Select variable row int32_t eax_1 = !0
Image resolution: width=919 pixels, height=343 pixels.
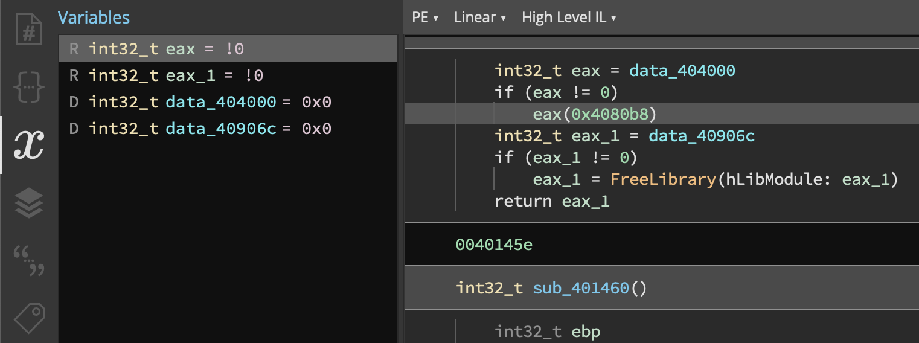pyautogui.click(x=228, y=75)
